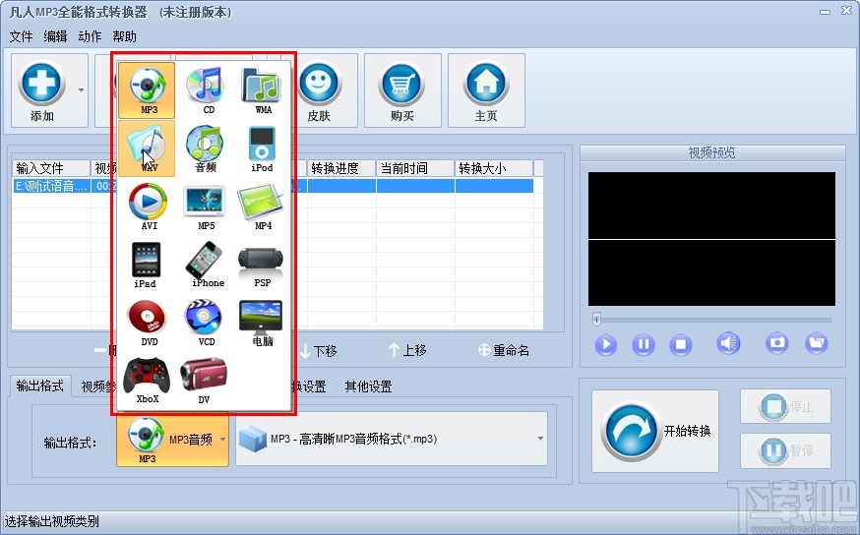Screen dimensions: 860x535
Task: Choose the VCD format icon
Action: pyautogui.click(x=205, y=323)
